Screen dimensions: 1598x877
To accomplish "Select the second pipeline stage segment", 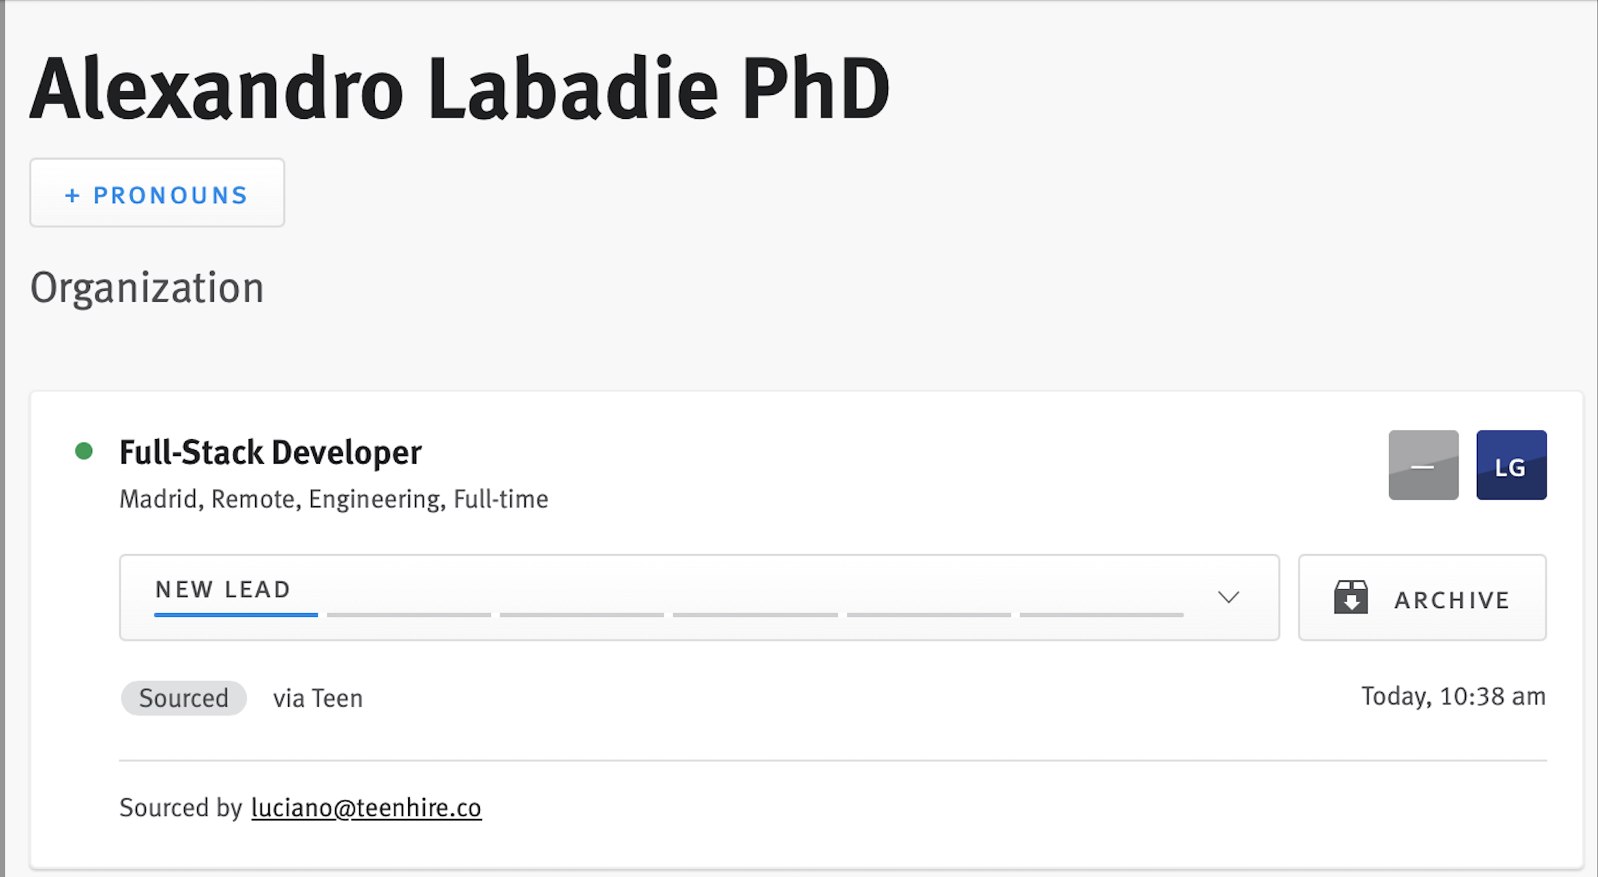I will point(409,615).
